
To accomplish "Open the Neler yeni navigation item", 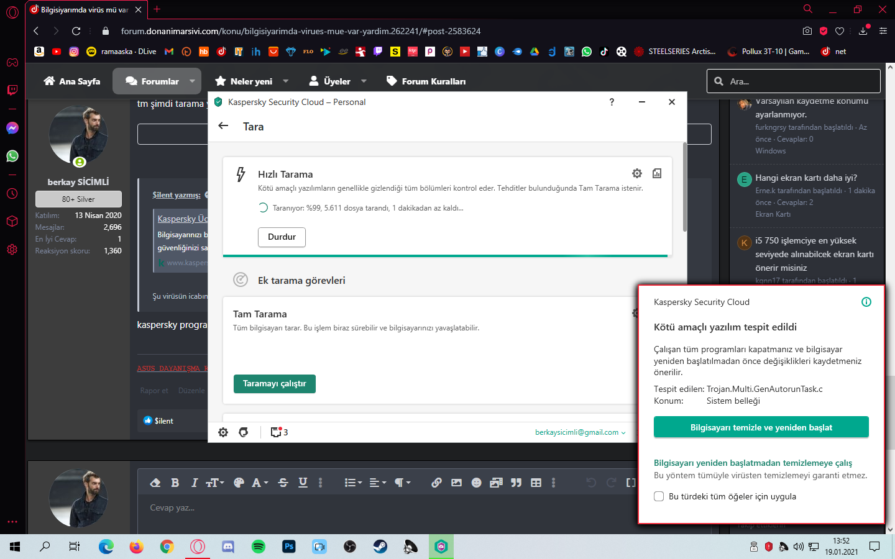I will [244, 81].
